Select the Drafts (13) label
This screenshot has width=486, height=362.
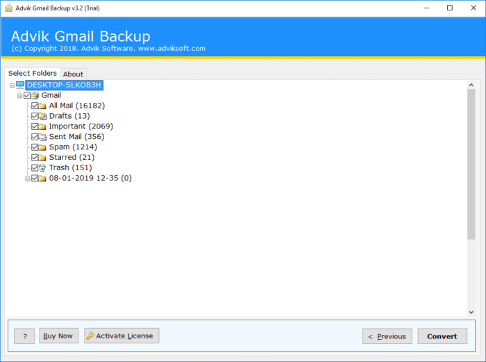coord(69,116)
